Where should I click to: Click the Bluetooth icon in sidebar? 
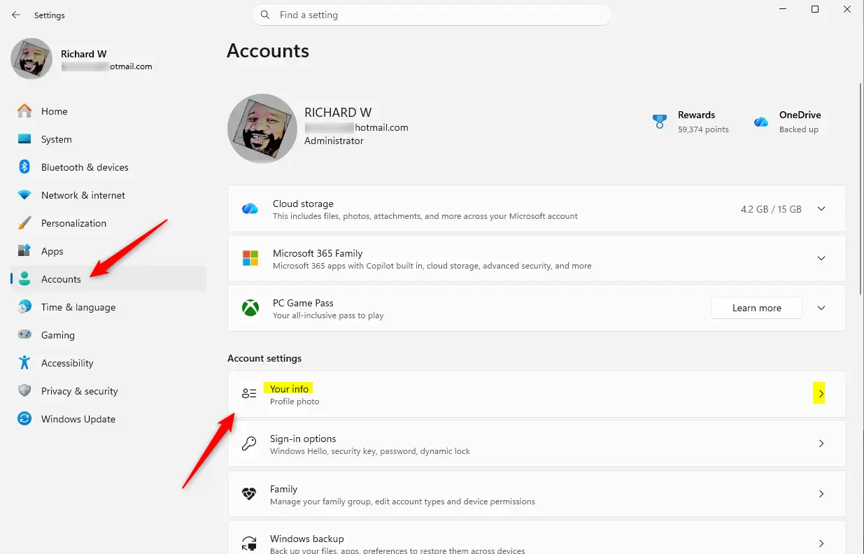click(24, 167)
